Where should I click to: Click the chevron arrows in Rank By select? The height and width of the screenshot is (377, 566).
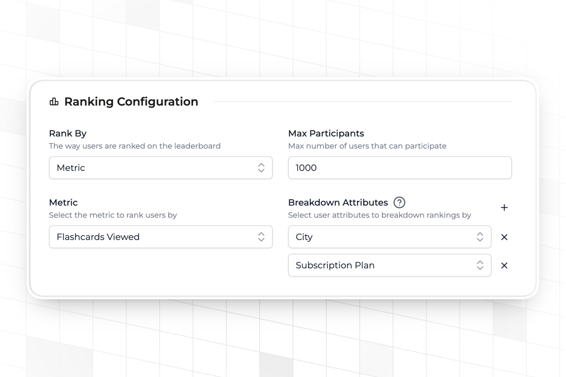coord(261,168)
